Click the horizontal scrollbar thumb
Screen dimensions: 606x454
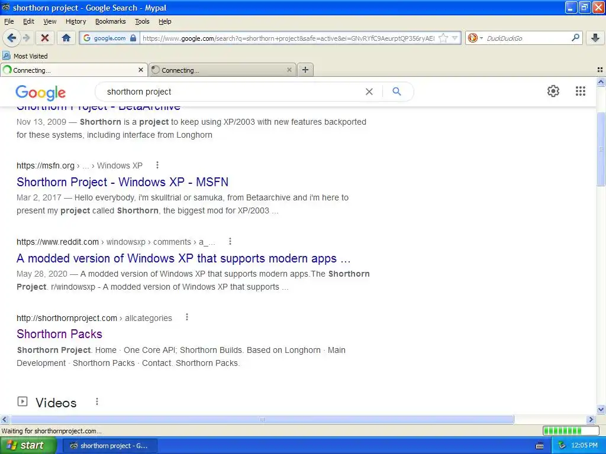262,419
